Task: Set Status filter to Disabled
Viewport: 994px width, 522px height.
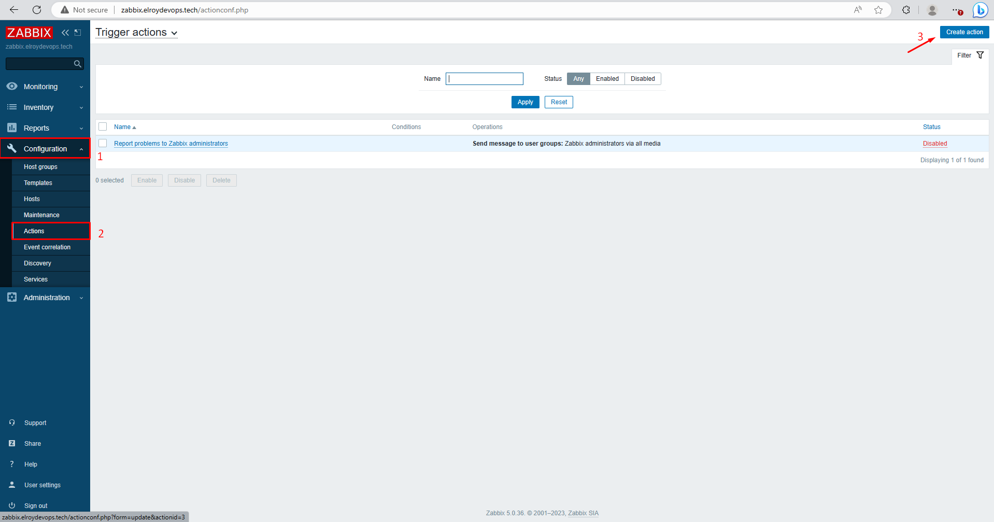Action: [x=643, y=79]
